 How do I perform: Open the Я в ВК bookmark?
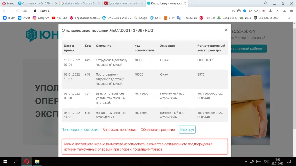click(9, 18)
